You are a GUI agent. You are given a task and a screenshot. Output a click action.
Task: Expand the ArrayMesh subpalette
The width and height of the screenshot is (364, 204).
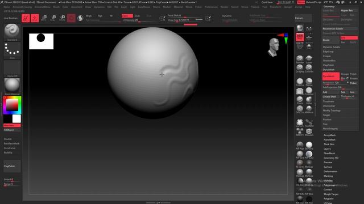pos(330,135)
